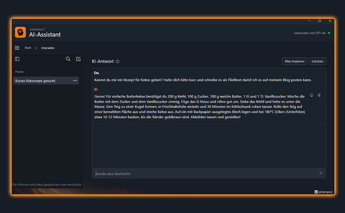Click the send message arrow icon
This screenshot has width=345, height=213.
[321, 174]
